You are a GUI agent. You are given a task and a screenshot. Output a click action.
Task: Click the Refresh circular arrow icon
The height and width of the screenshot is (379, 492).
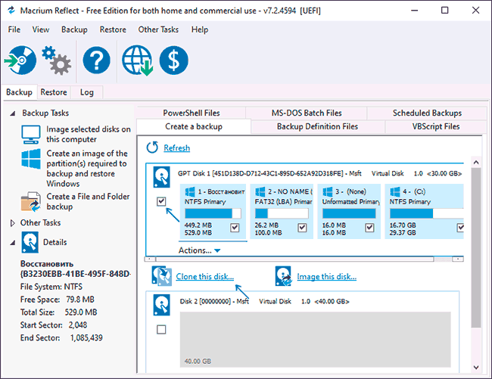click(x=152, y=148)
